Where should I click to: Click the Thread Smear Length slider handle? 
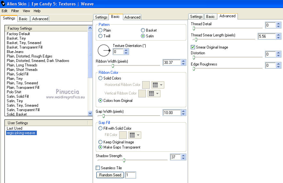click(196, 40)
